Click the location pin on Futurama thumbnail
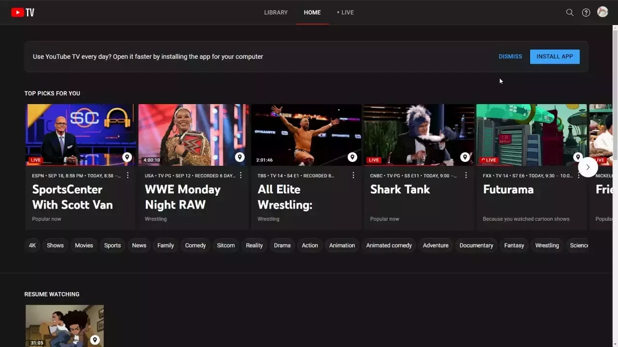 (x=577, y=157)
